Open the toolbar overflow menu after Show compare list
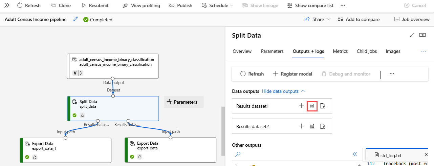 click(343, 5)
